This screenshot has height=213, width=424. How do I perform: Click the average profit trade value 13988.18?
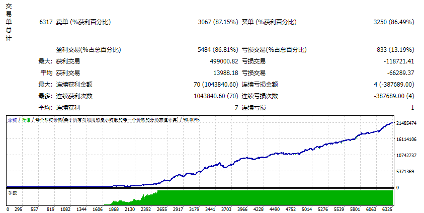[226, 73]
